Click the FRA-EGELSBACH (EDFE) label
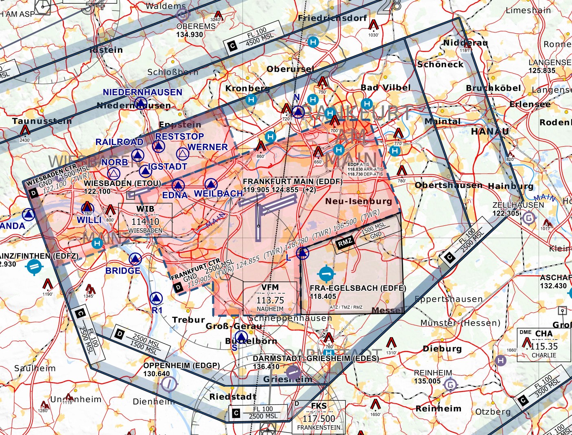 click(358, 288)
